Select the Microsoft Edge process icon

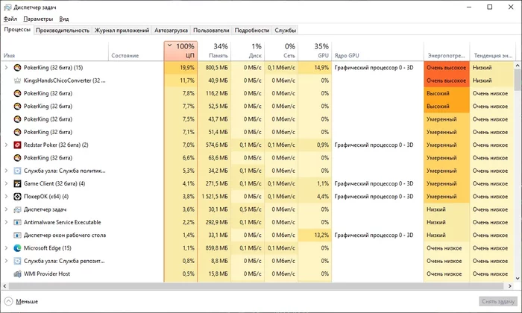(17, 248)
